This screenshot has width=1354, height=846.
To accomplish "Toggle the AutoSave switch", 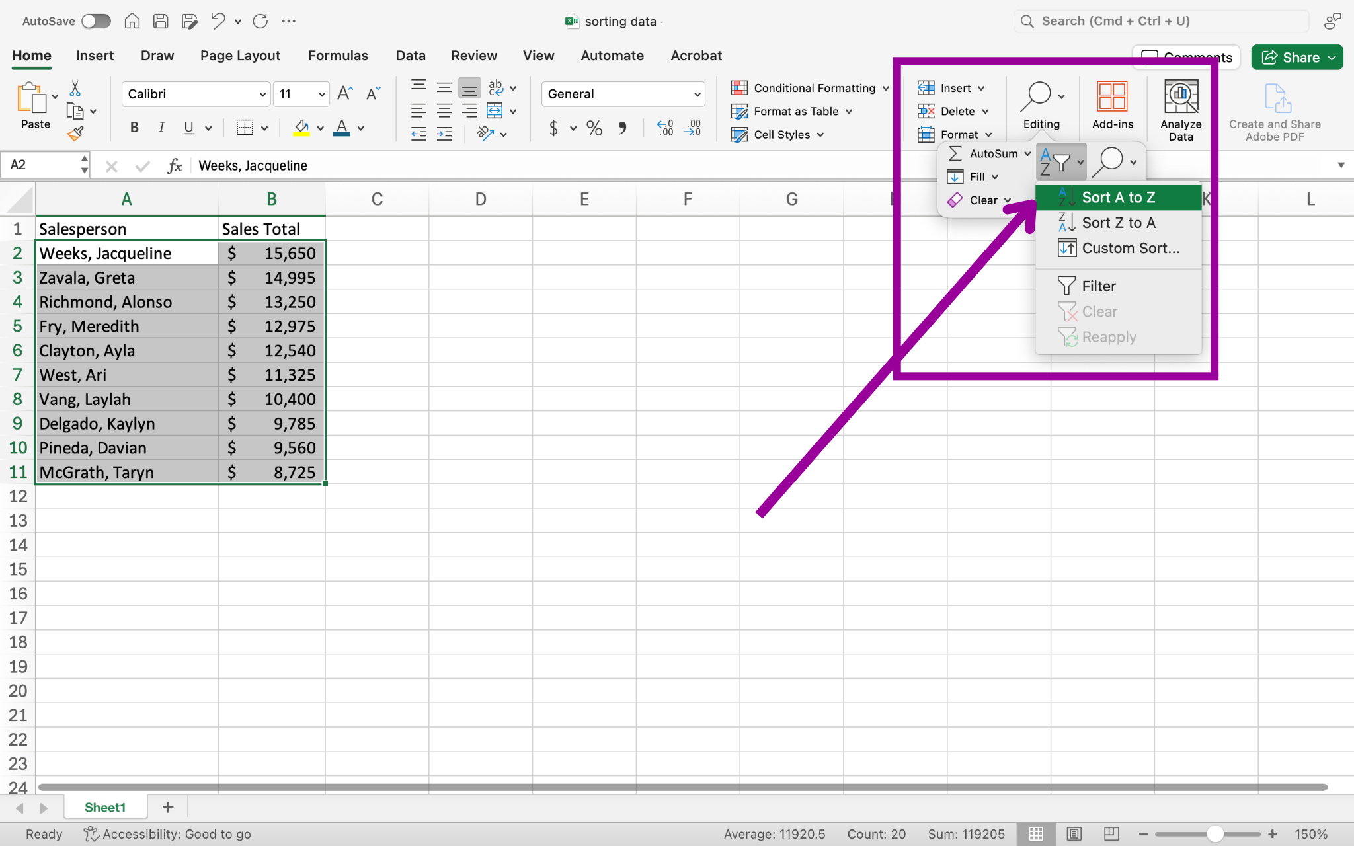I will [96, 21].
